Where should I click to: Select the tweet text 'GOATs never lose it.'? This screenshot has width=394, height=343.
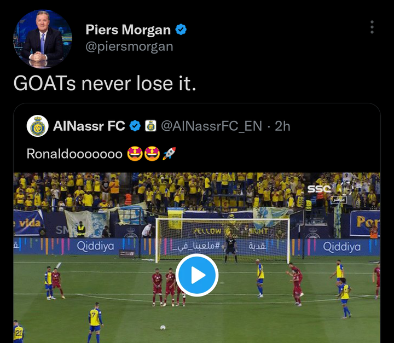pos(105,83)
